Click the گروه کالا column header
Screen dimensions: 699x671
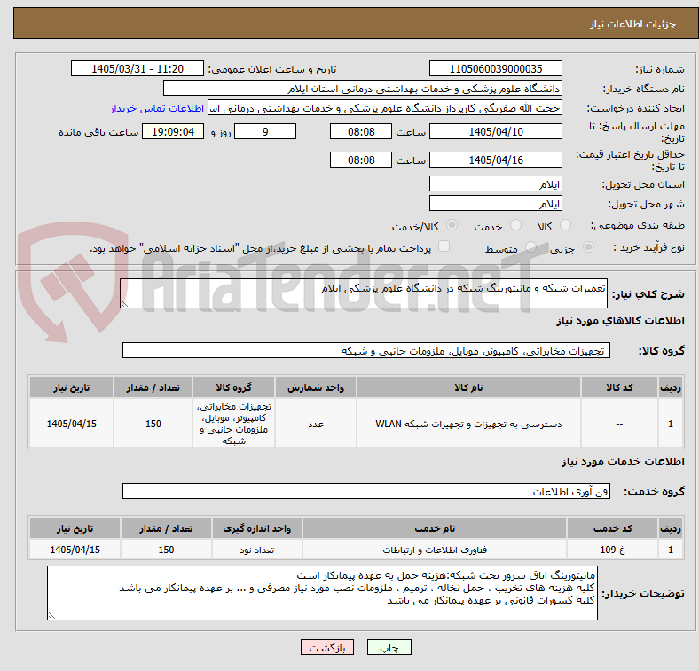[233, 387]
